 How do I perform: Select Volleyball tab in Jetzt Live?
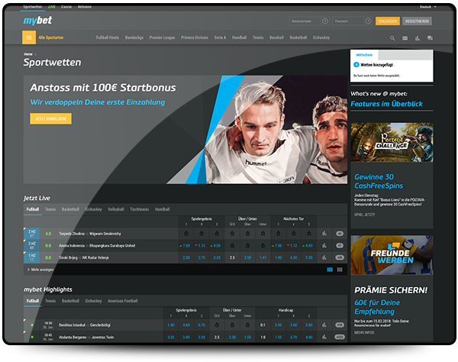pyautogui.click(x=116, y=209)
